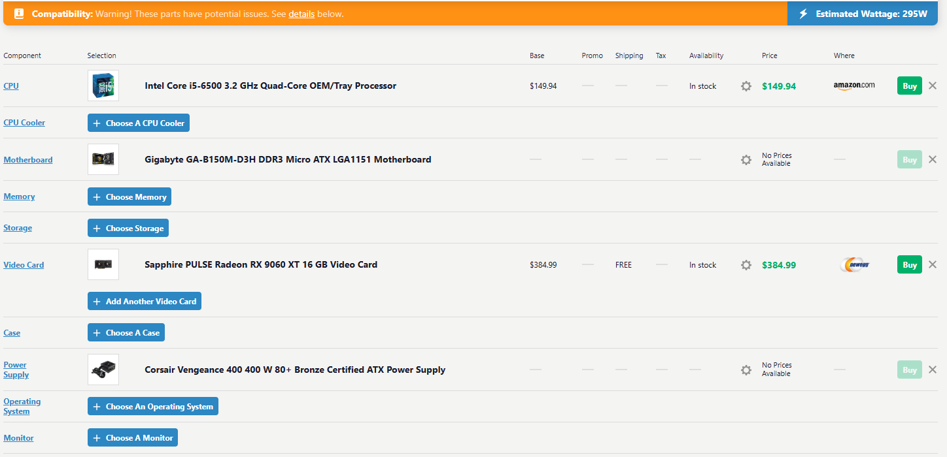Image resolution: width=947 pixels, height=457 pixels.
Task: Click In stock text in Video Card row
Action: pyautogui.click(x=702, y=265)
